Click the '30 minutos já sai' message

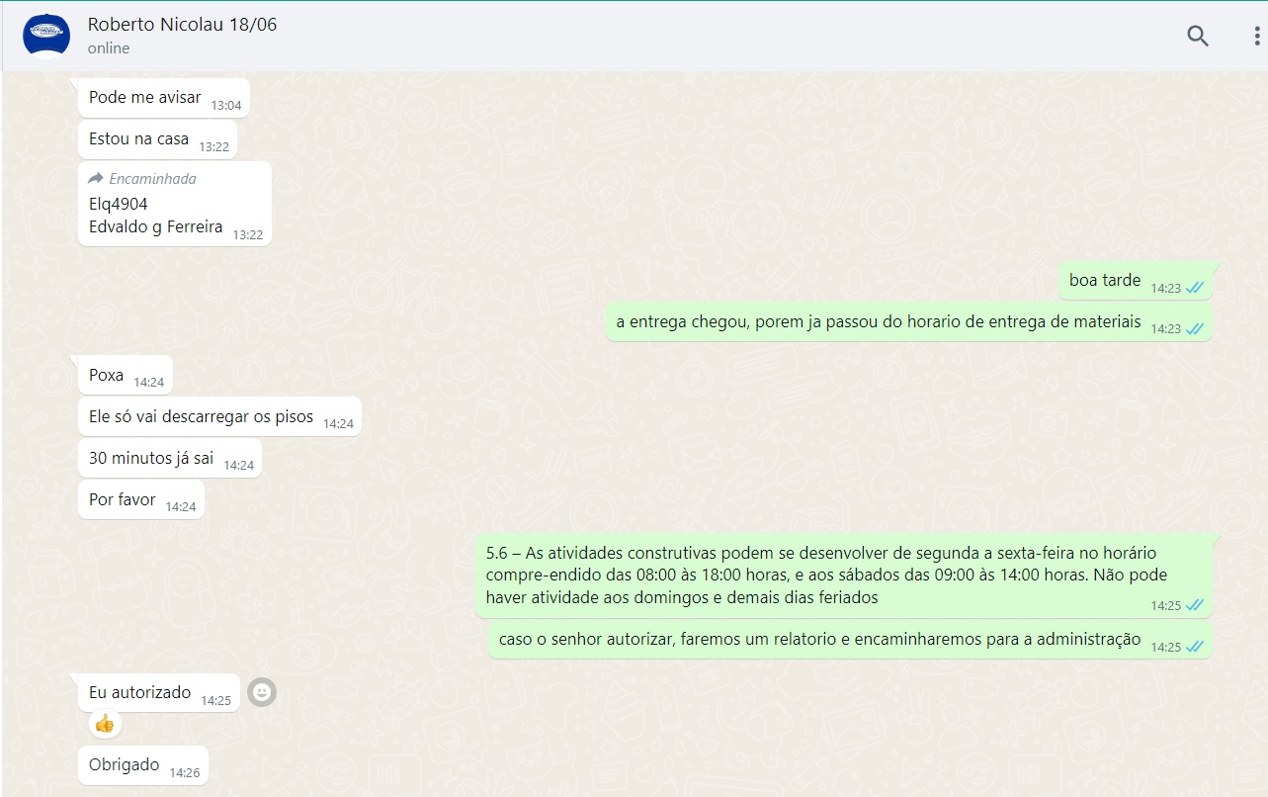pos(151,459)
